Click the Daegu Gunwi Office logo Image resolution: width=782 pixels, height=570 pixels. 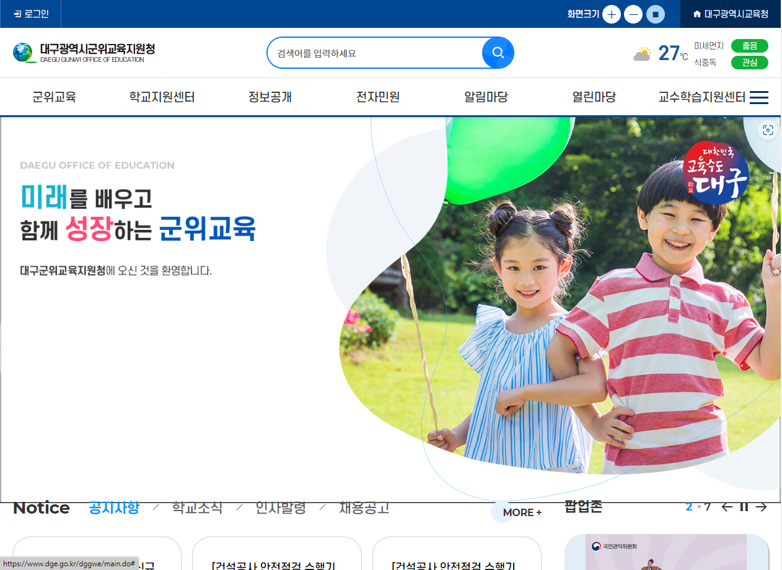(x=84, y=53)
